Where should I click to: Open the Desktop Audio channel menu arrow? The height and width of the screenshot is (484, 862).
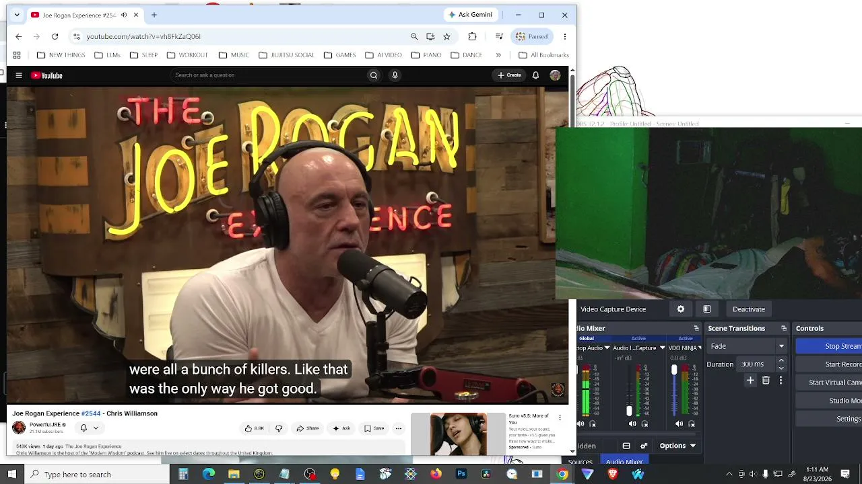tap(607, 348)
